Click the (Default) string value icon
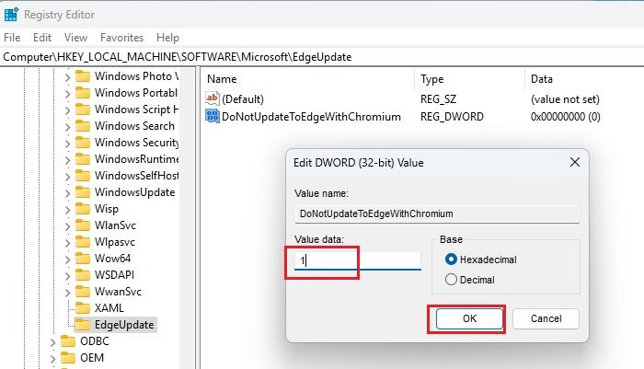 [x=213, y=98]
